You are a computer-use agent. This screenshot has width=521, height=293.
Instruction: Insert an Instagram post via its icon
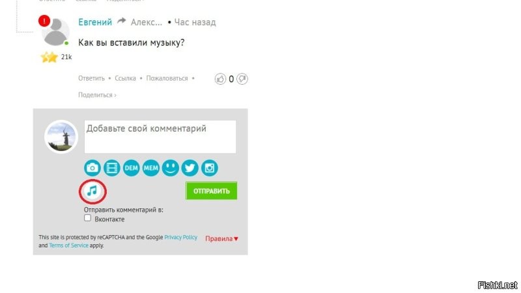pyautogui.click(x=209, y=168)
